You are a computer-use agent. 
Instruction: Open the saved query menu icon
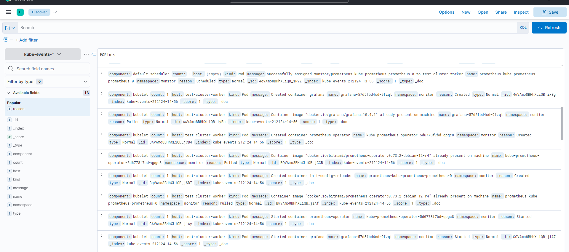click(x=10, y=28)
